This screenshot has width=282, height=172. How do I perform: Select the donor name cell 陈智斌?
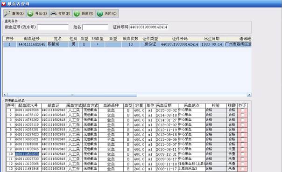[58, 44]
